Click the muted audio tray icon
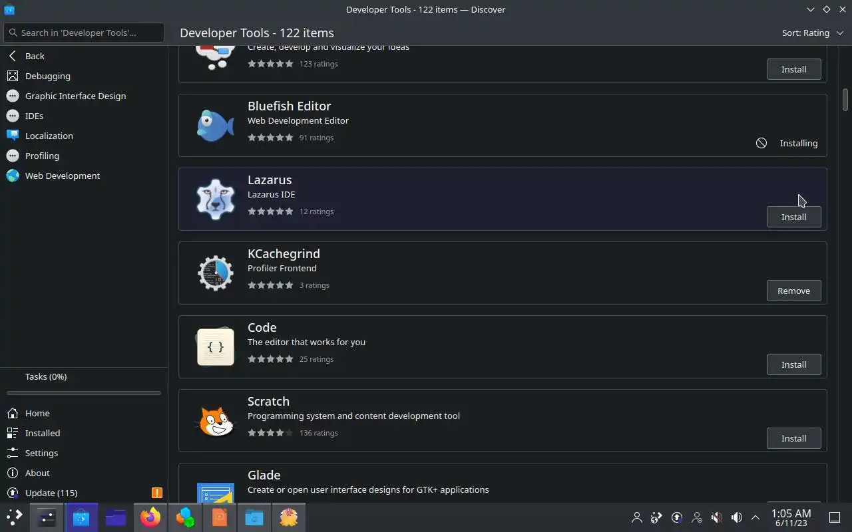Viewport: 852px width, 532px height. (x=717, y=517)
